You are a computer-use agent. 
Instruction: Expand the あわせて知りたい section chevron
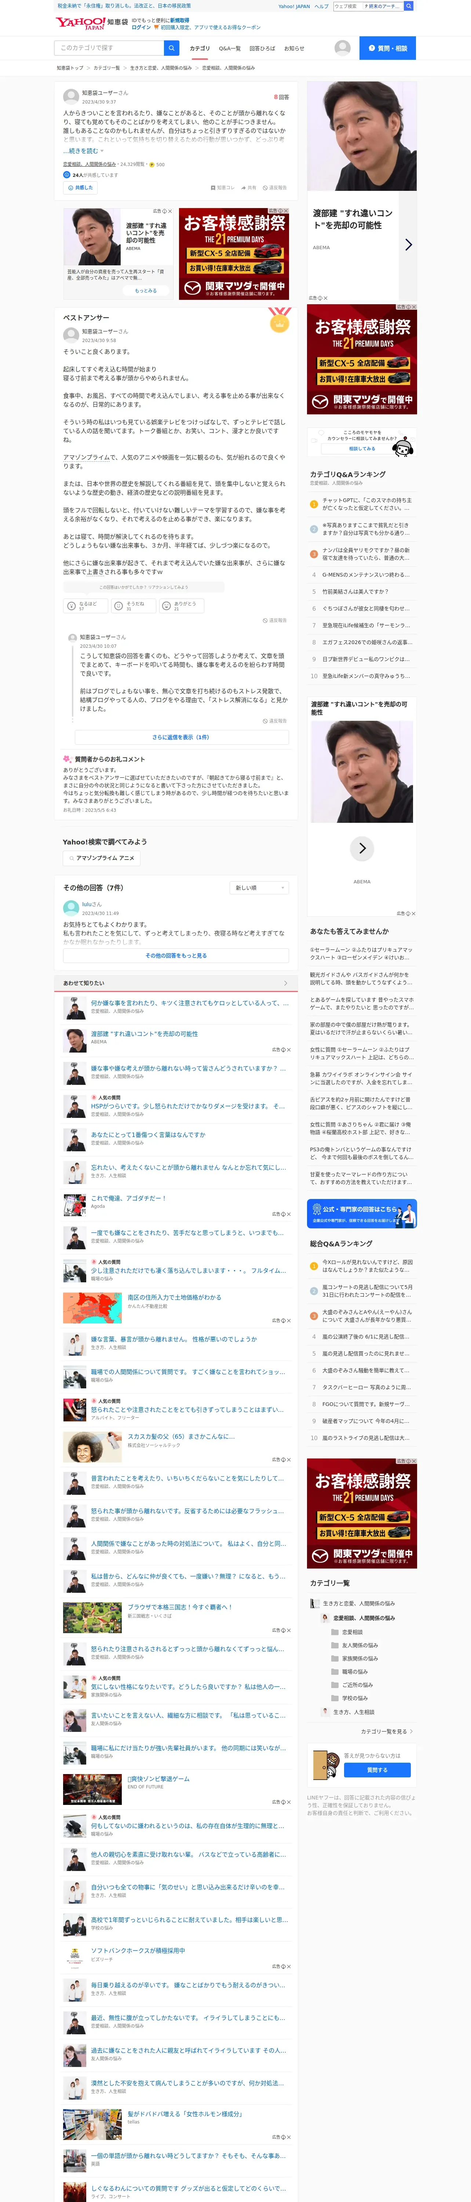pyautogui.click(x=285, y=983)
